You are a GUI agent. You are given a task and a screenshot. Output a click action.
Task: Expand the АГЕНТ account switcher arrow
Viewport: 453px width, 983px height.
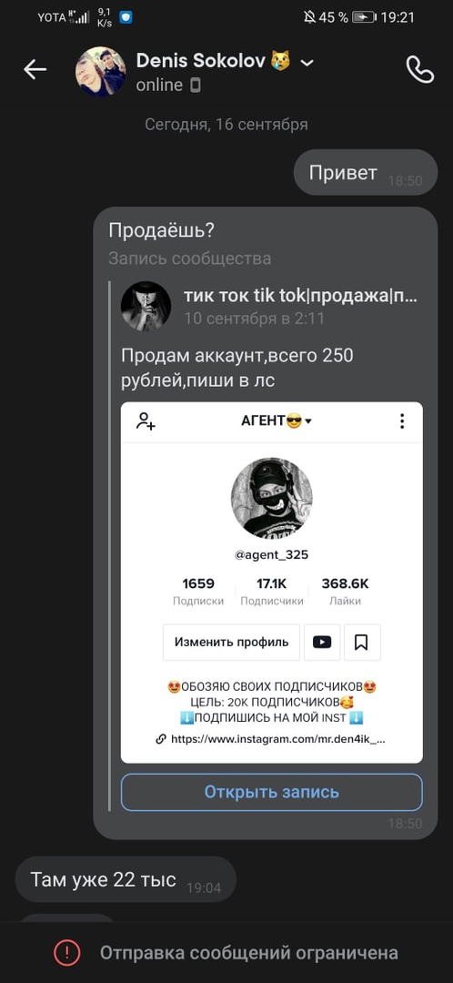click(x=308, y=421)
